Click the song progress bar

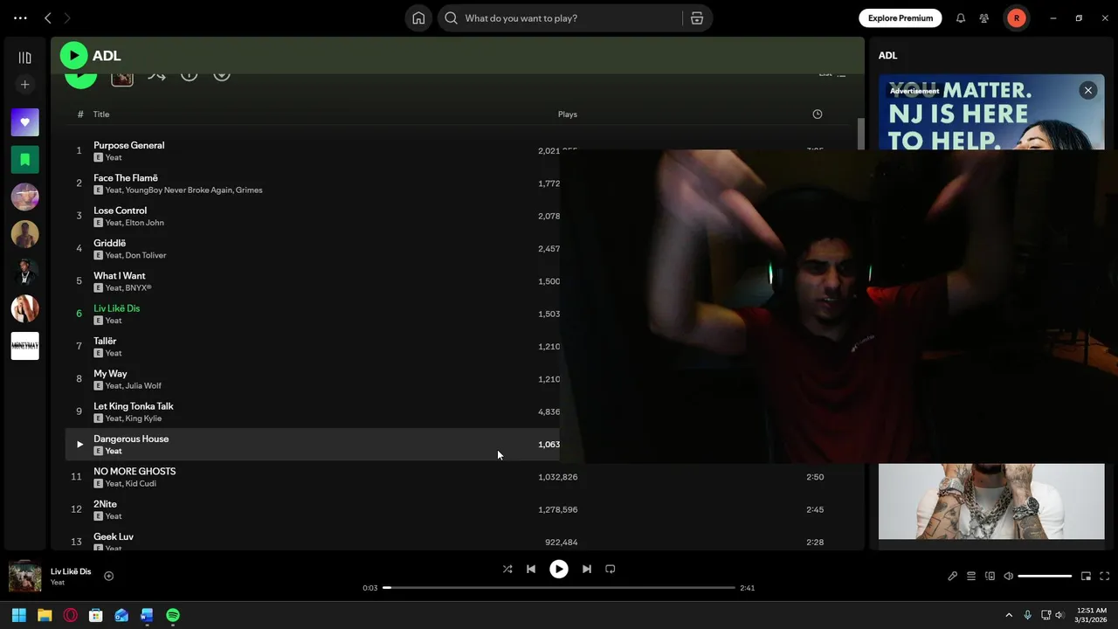point(559,588)
